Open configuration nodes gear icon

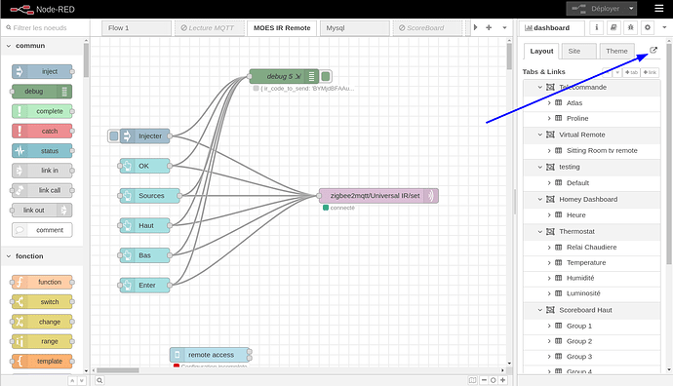click(648, 28)
